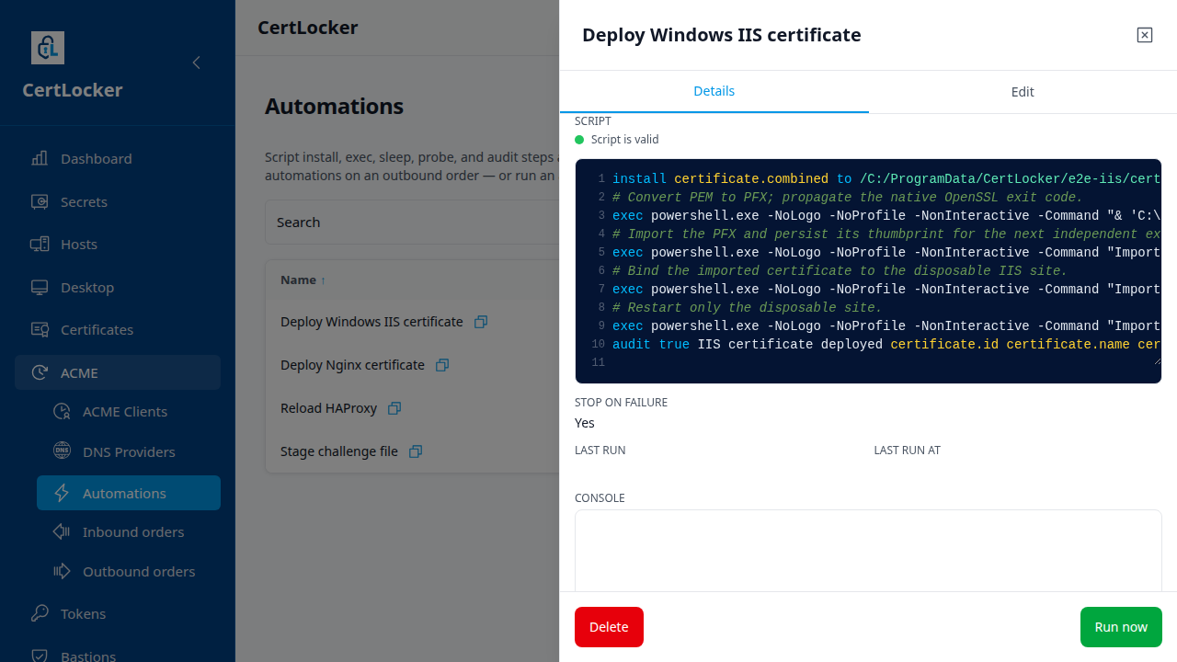The height and width of the screenshot is (662, 1177).
Task: Select Automations lightning icon item
Action: [129, 493]
